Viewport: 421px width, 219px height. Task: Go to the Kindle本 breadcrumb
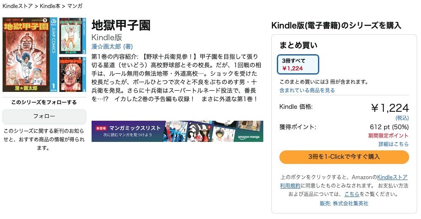tap(50, 6)
